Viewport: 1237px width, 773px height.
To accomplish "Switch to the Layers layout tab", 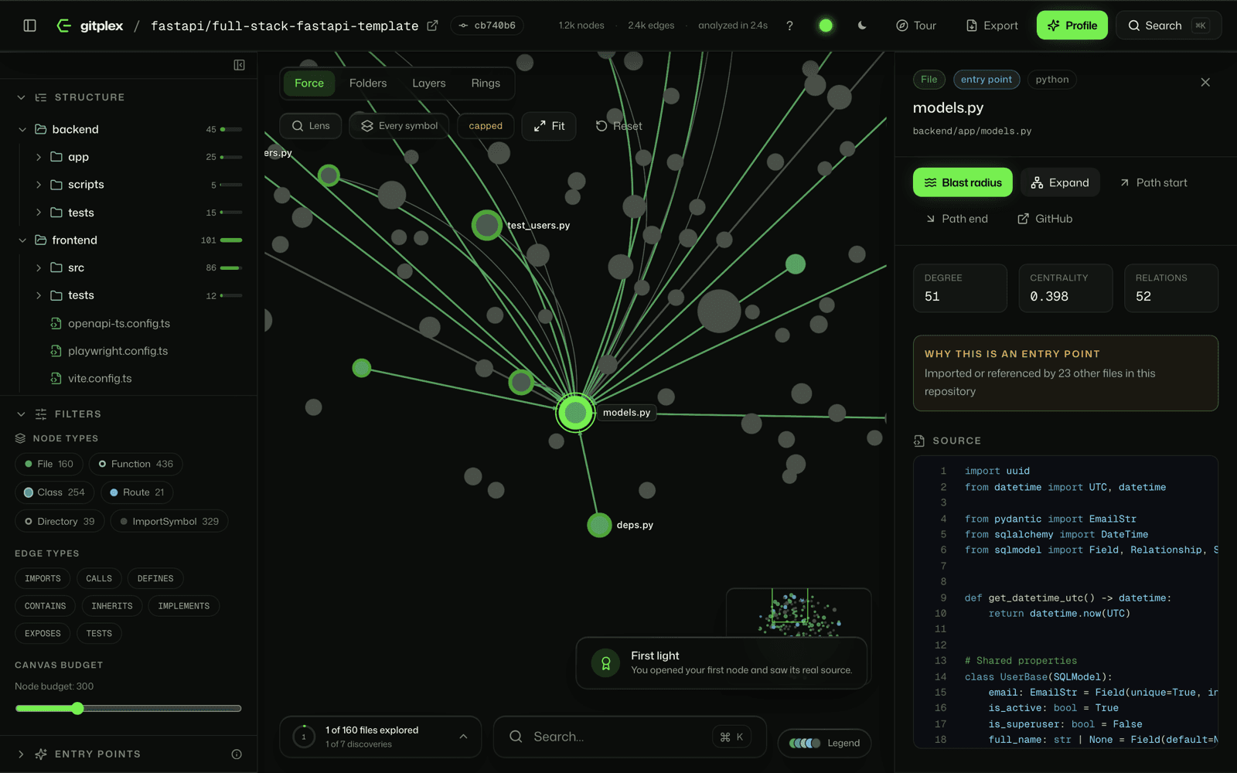I will pos(429,83).
